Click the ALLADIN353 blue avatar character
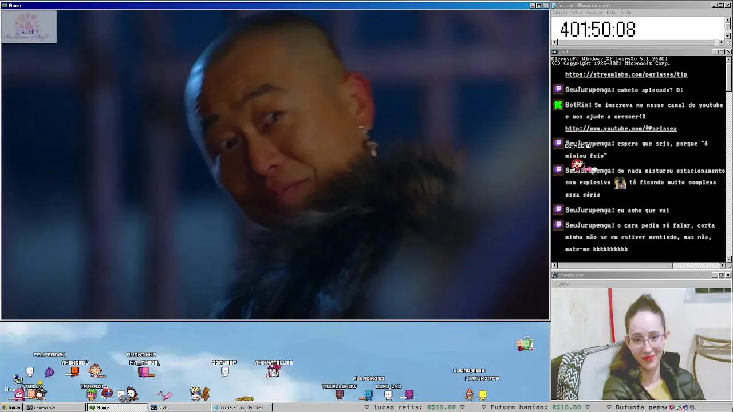Image resolution: width=733 pixels, height=412 pixels. 368,394
